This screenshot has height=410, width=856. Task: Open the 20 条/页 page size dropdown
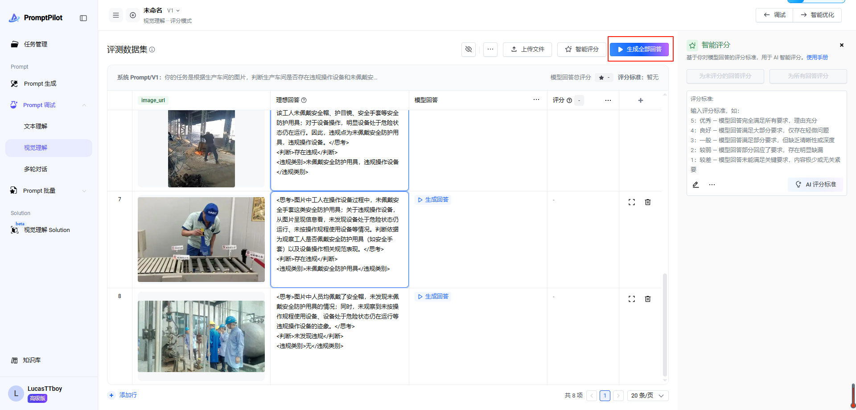click(x=647, y=396)
